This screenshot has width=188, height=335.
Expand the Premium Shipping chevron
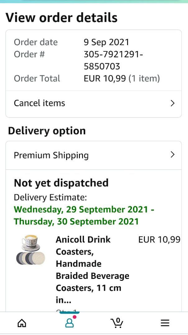click(x=173, y=155)
